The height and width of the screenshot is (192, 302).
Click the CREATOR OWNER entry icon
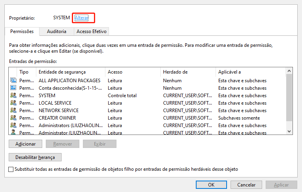tap(13, 118)
